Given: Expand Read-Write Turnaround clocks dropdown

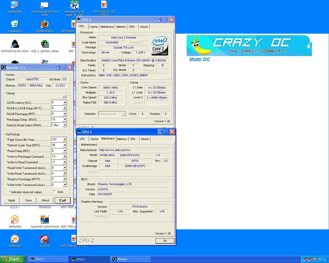Looking at the screenshot, I should (65, 168).
